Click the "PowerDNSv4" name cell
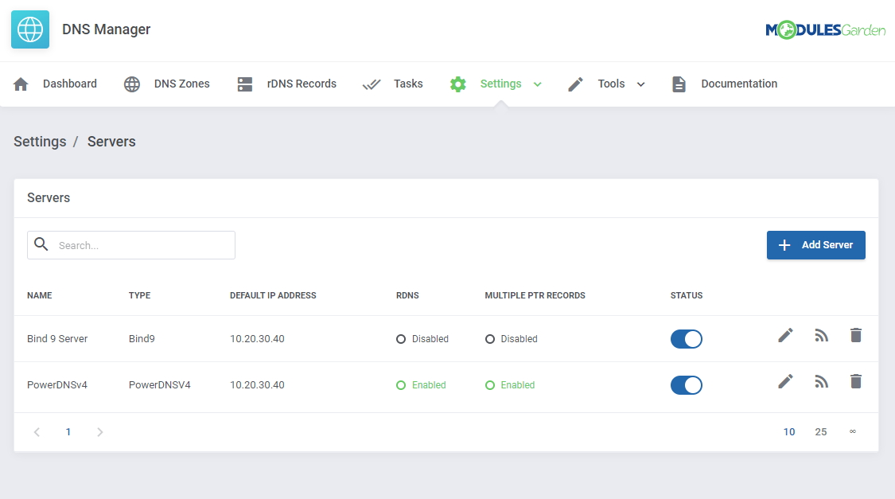Viewport: 895px width, 499px height. tap(57, 385)
